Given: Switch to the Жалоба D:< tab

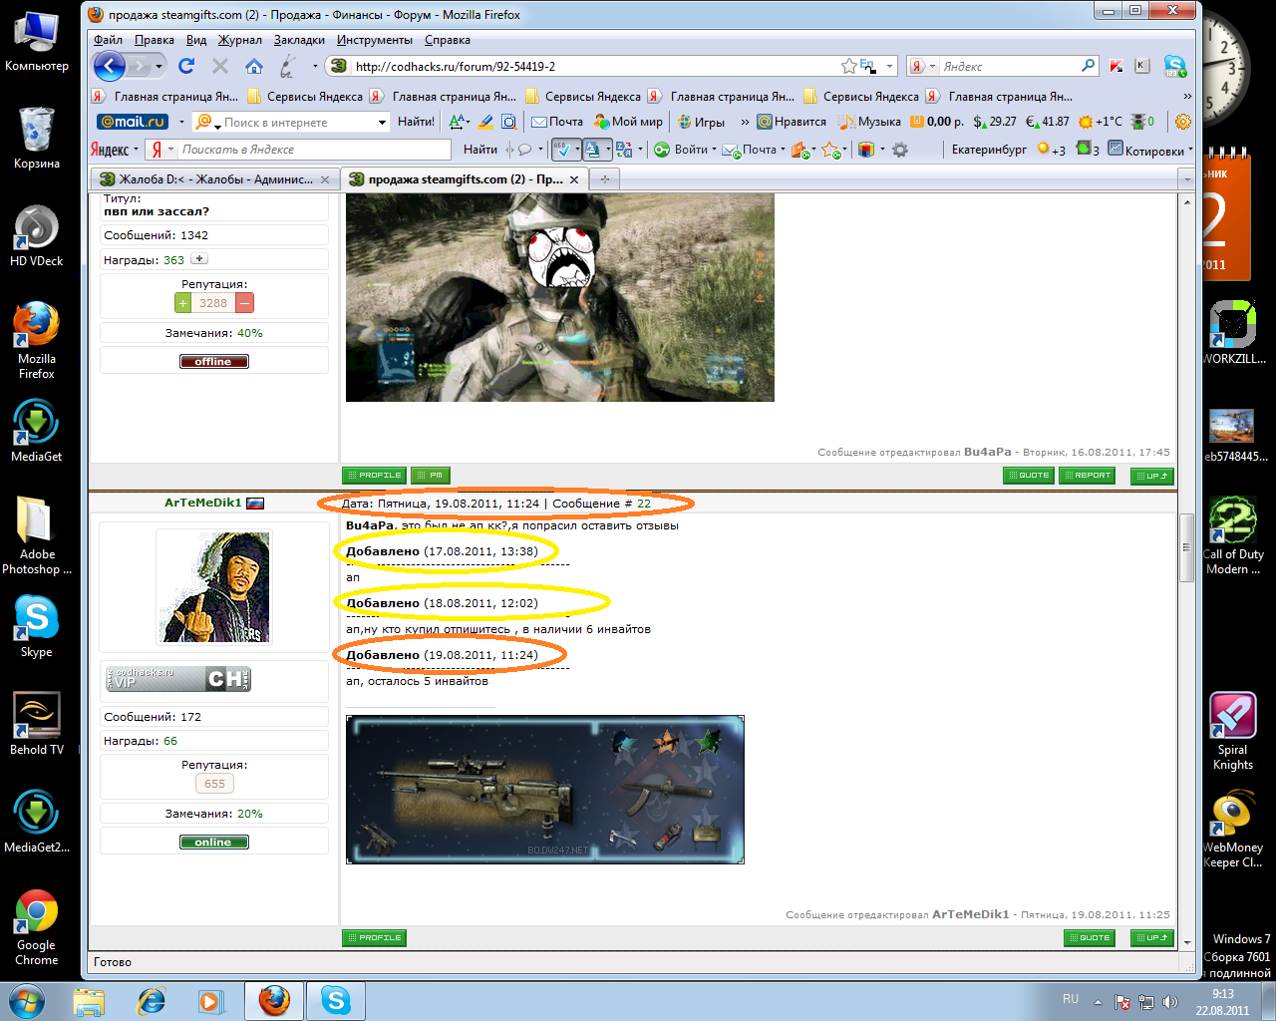Looking at the screenshot, I should coord(214,179).
